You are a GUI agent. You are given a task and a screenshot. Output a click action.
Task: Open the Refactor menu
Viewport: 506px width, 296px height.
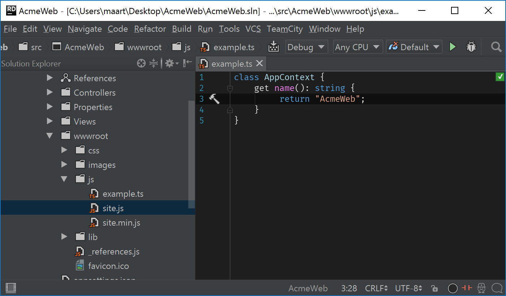pos(150,29)
